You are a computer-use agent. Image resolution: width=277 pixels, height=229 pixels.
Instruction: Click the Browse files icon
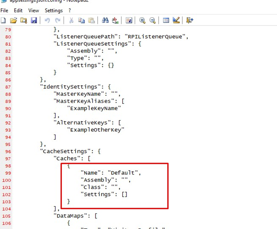coord(24,20)
